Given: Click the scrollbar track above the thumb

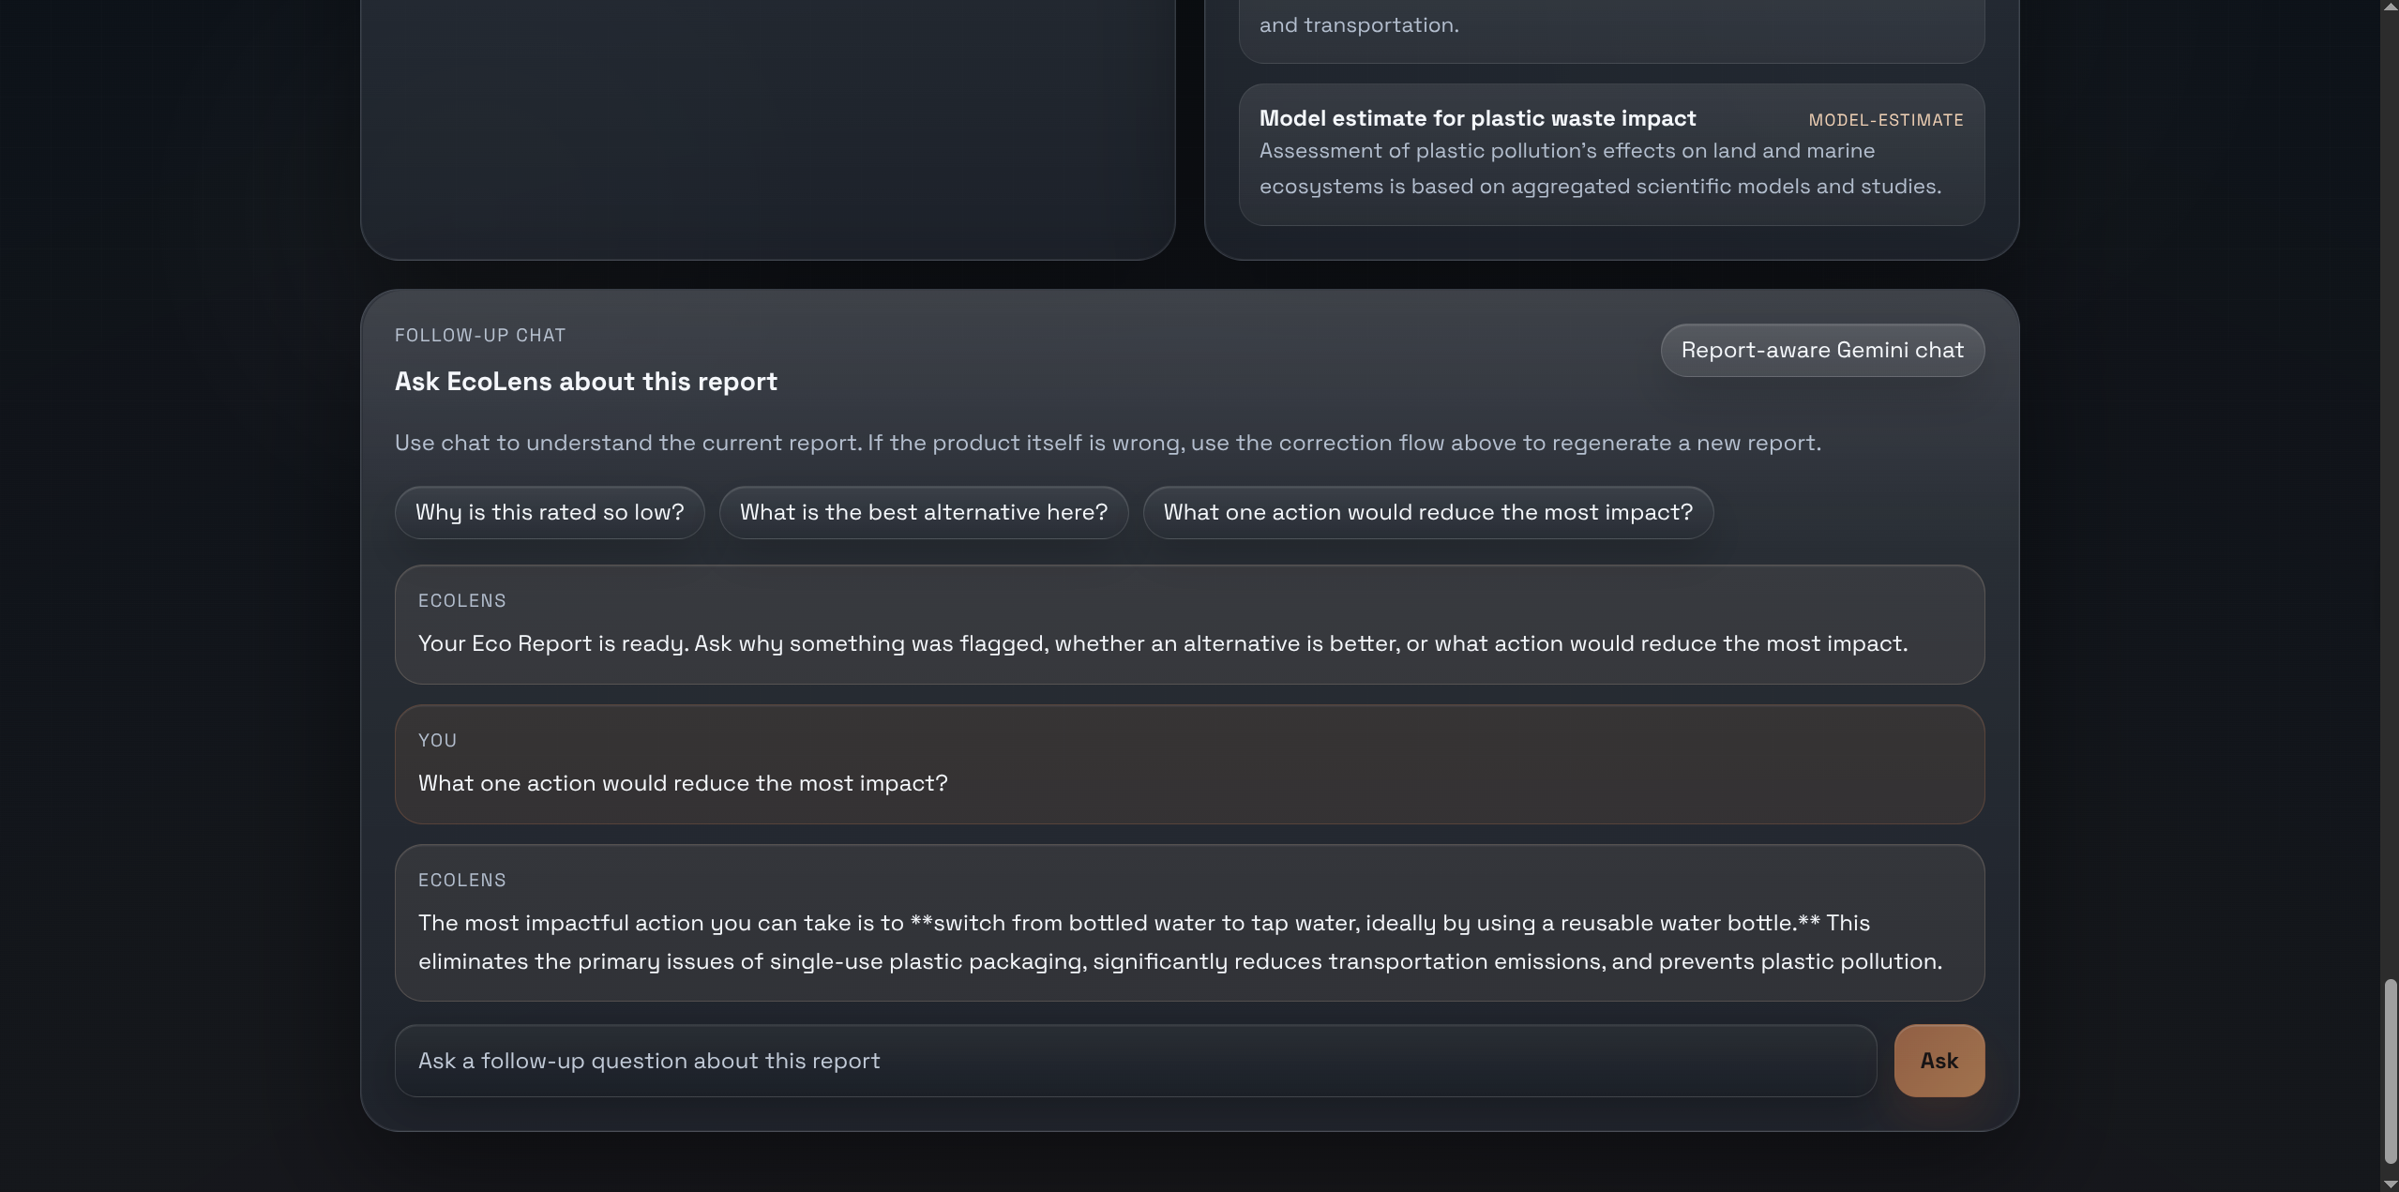Looking at the screenshot, I should pos(2390,469).
